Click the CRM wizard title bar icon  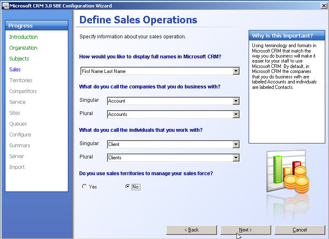coord(6,6)
